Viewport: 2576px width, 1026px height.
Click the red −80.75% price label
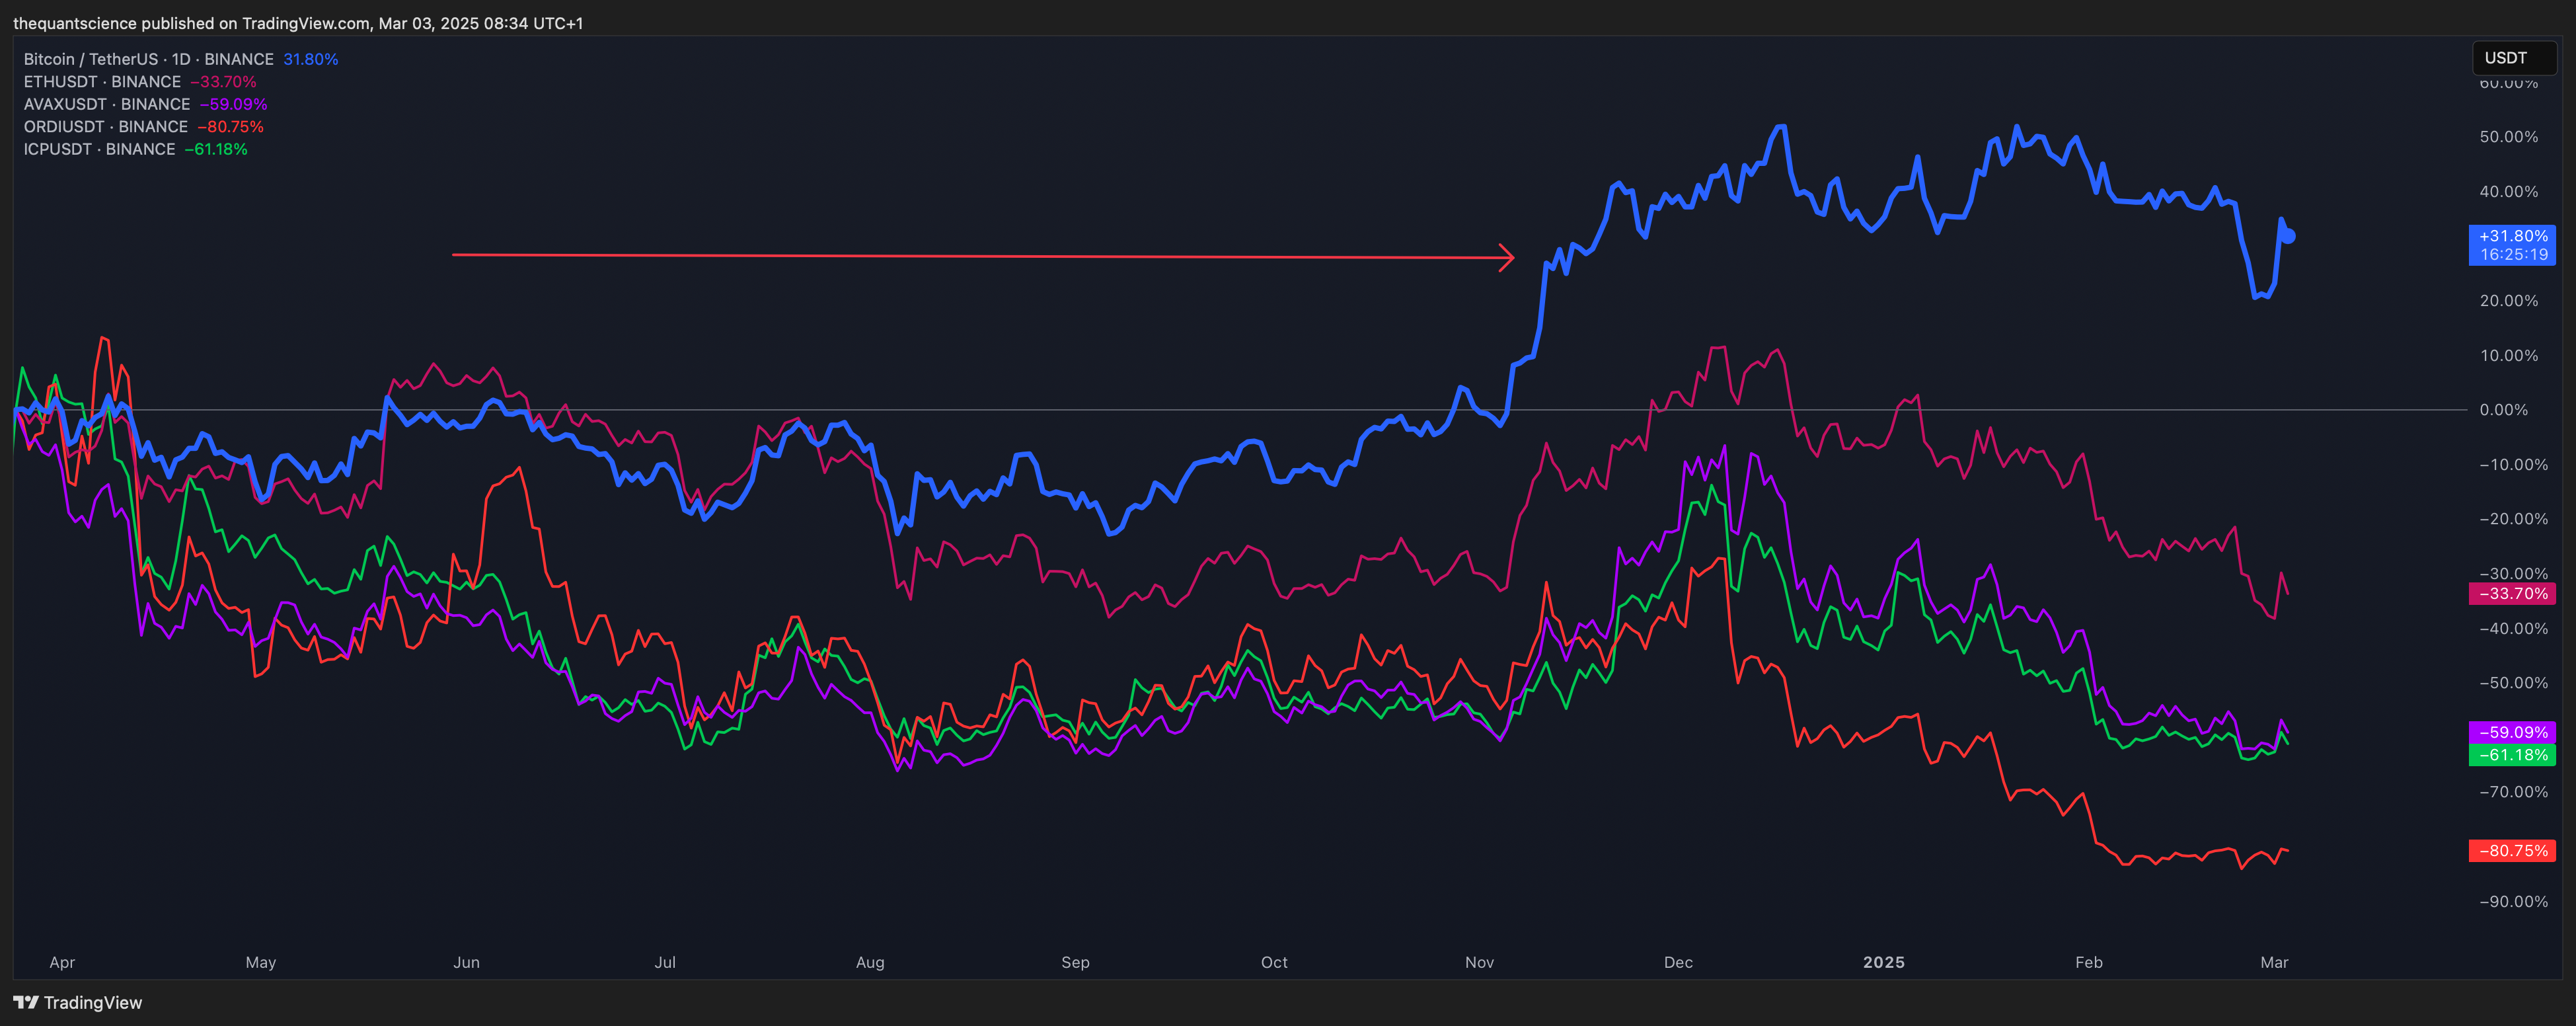[2512, 851]
